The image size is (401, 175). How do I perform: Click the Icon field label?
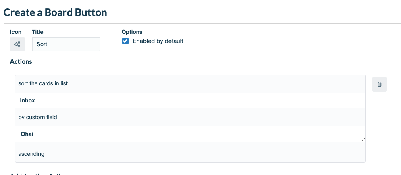click(16, 32)
